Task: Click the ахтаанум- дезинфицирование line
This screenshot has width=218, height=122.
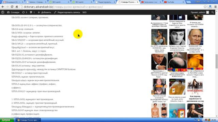Action: [x=34, y=62]
